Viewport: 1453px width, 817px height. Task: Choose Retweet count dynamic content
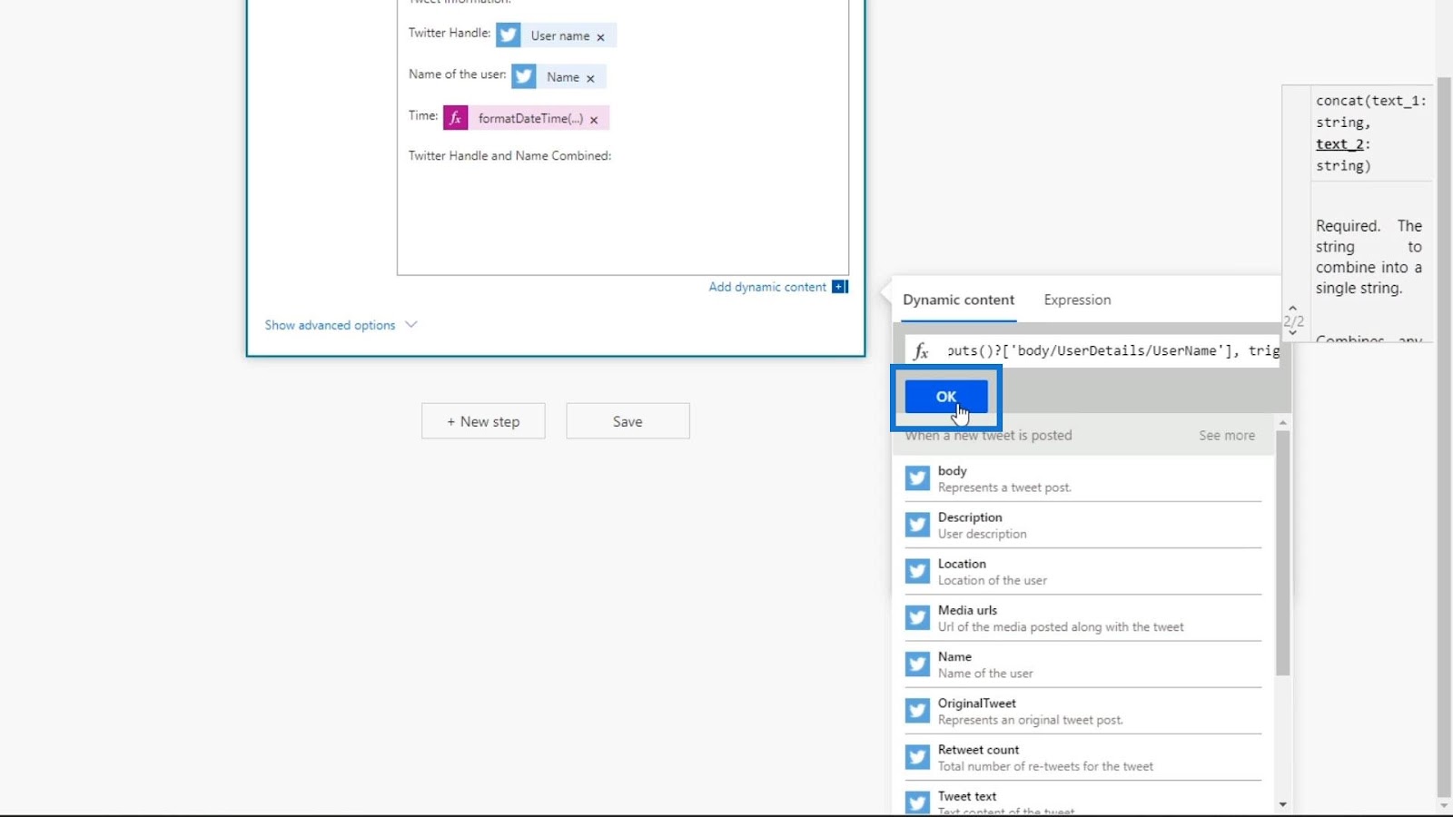pyautogui.click(x=1083, y=757)
